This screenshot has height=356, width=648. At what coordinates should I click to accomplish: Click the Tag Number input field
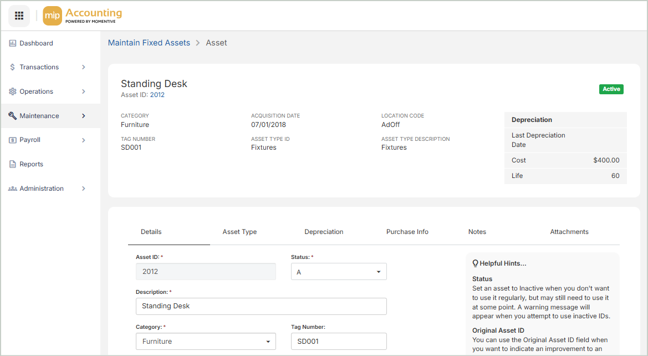339,342
